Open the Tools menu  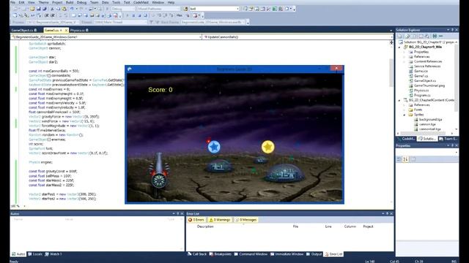pos(116,2)
